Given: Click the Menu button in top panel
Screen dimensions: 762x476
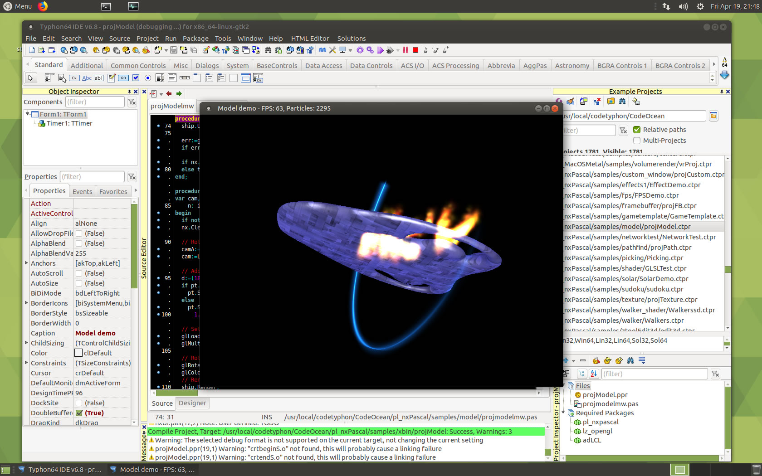Looking at the screenshot, I should [18, 6].
